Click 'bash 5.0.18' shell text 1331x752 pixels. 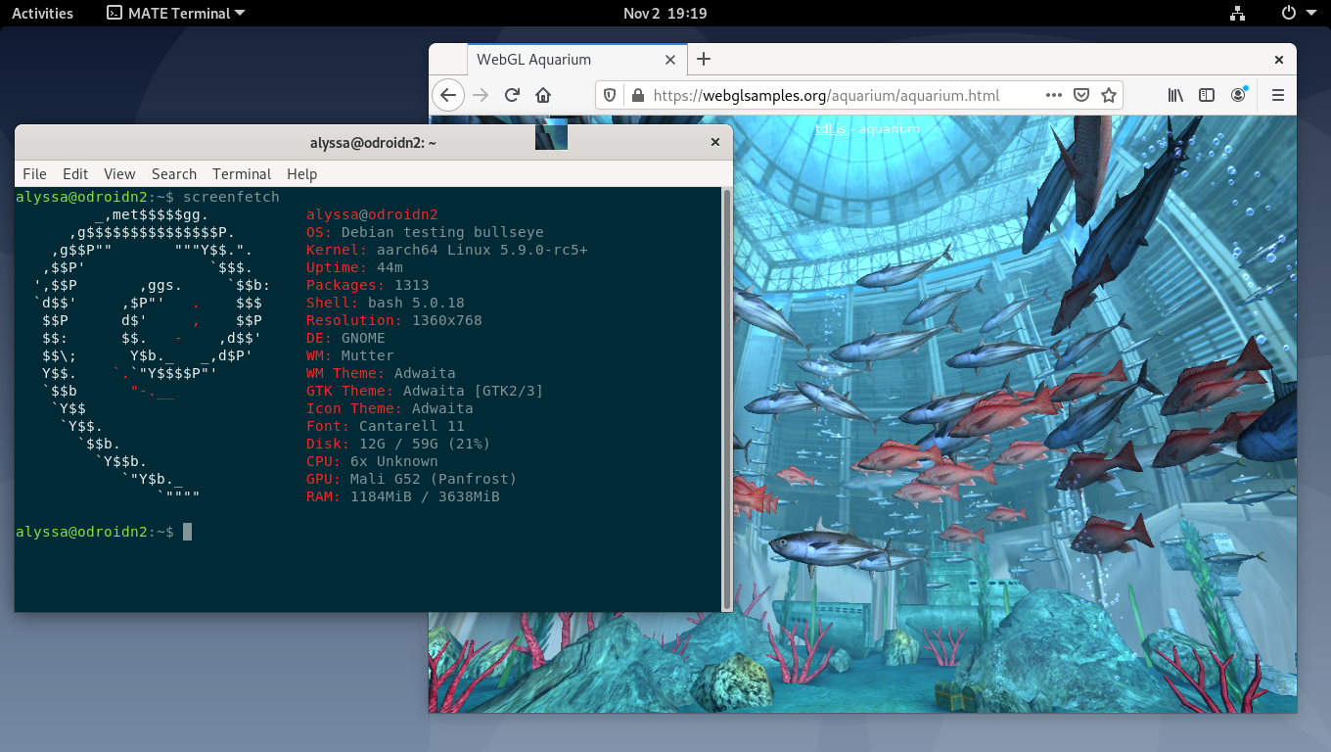click(x=416, y=303)
